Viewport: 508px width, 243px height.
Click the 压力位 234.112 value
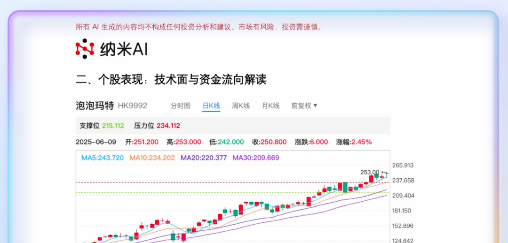click(168, 126)
